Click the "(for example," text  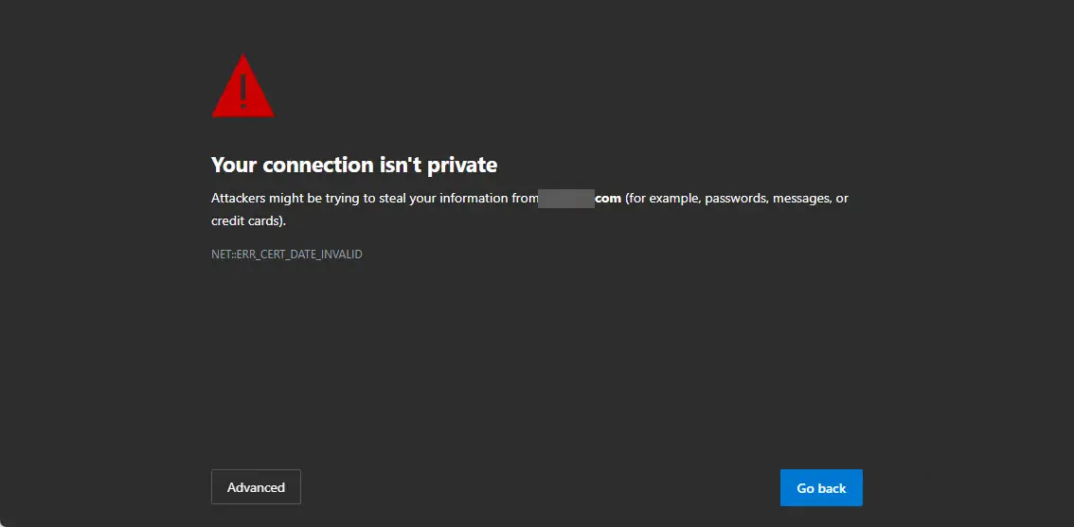coord(663,199)
